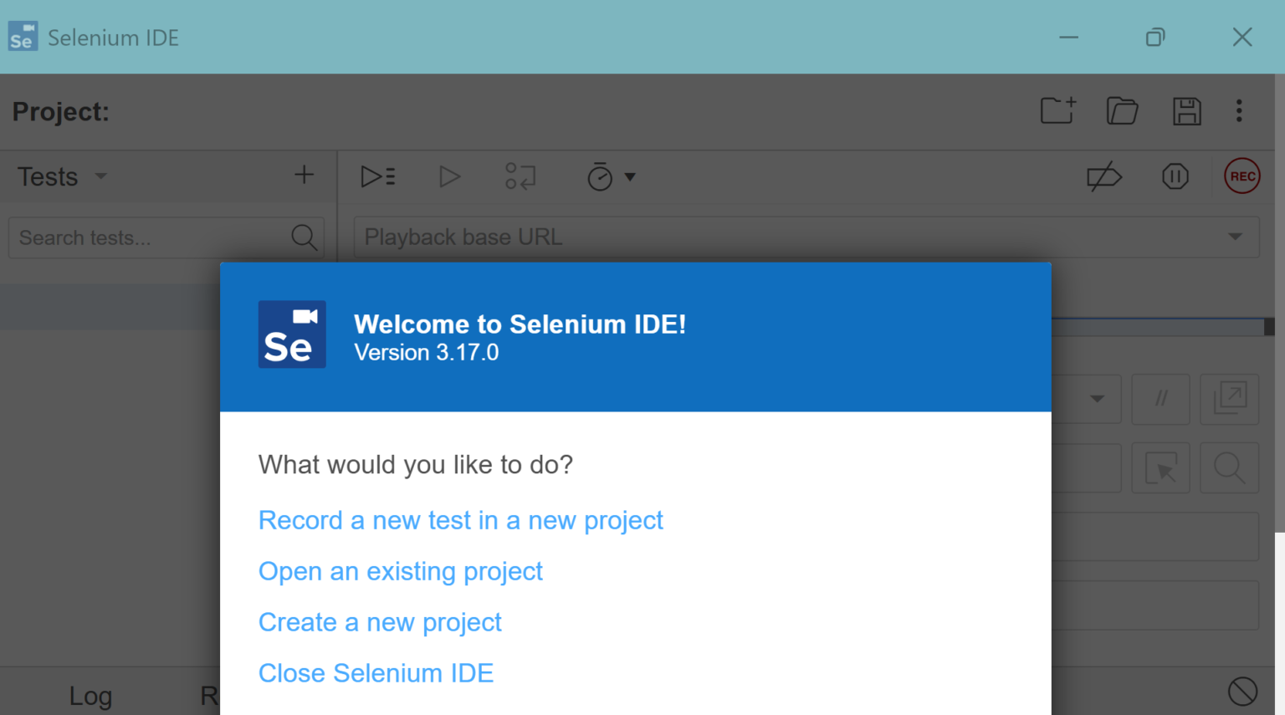
Task: Start recording with the REC button
Action: [x=1242, y=176]
